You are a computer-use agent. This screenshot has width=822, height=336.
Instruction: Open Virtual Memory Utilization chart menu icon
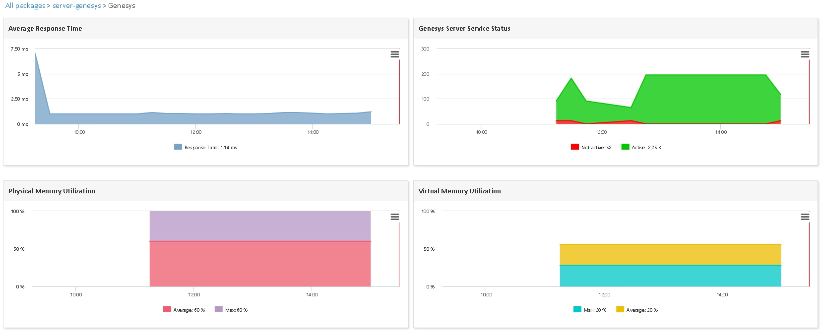(x=805, y=217)
